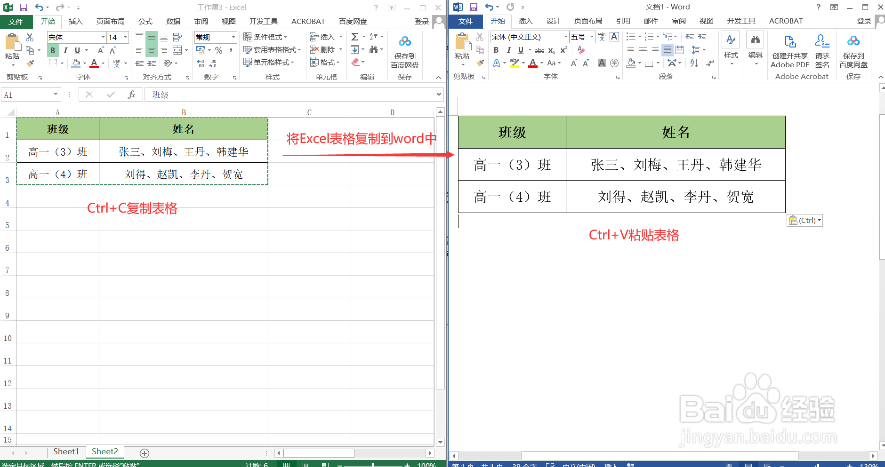Viewport: 885px width, 467px height.
Task: Click Word 登录 sign-in link
Action: click(x=864, y=21)
